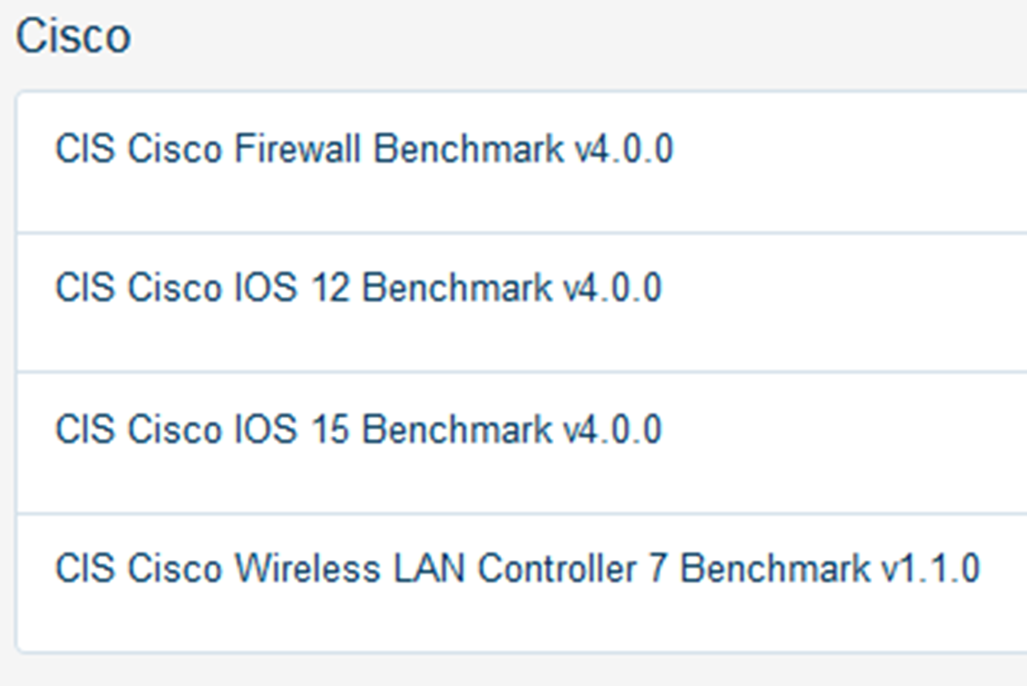
Task: Select the Firewall Benchmark list row
Action: [522, 162]
